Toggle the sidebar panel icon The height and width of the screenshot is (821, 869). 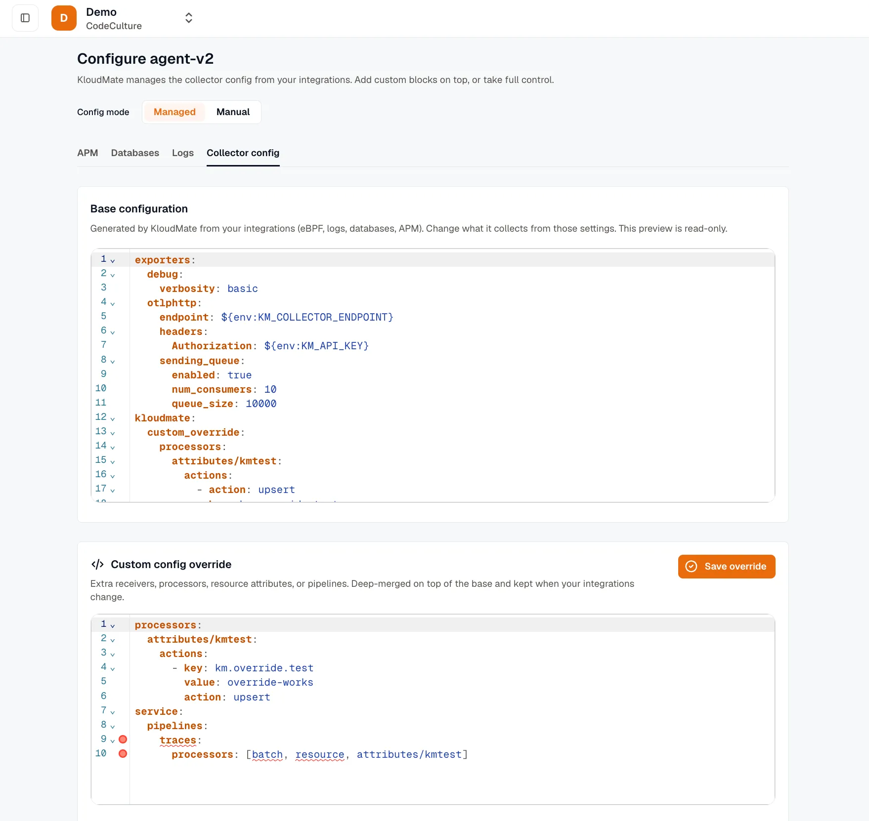[25, 18]
